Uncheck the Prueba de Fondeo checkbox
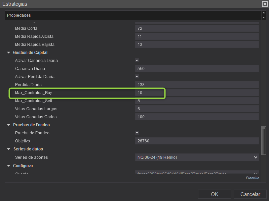This screenshot has height=201, width=269. (x=137, y=133)
